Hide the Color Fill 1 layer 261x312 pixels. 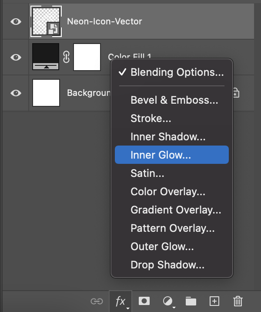[16, 58]
